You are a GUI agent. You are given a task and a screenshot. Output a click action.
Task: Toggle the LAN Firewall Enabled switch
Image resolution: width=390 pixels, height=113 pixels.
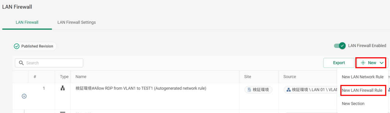pyautogui.click(x=340, y=46)
